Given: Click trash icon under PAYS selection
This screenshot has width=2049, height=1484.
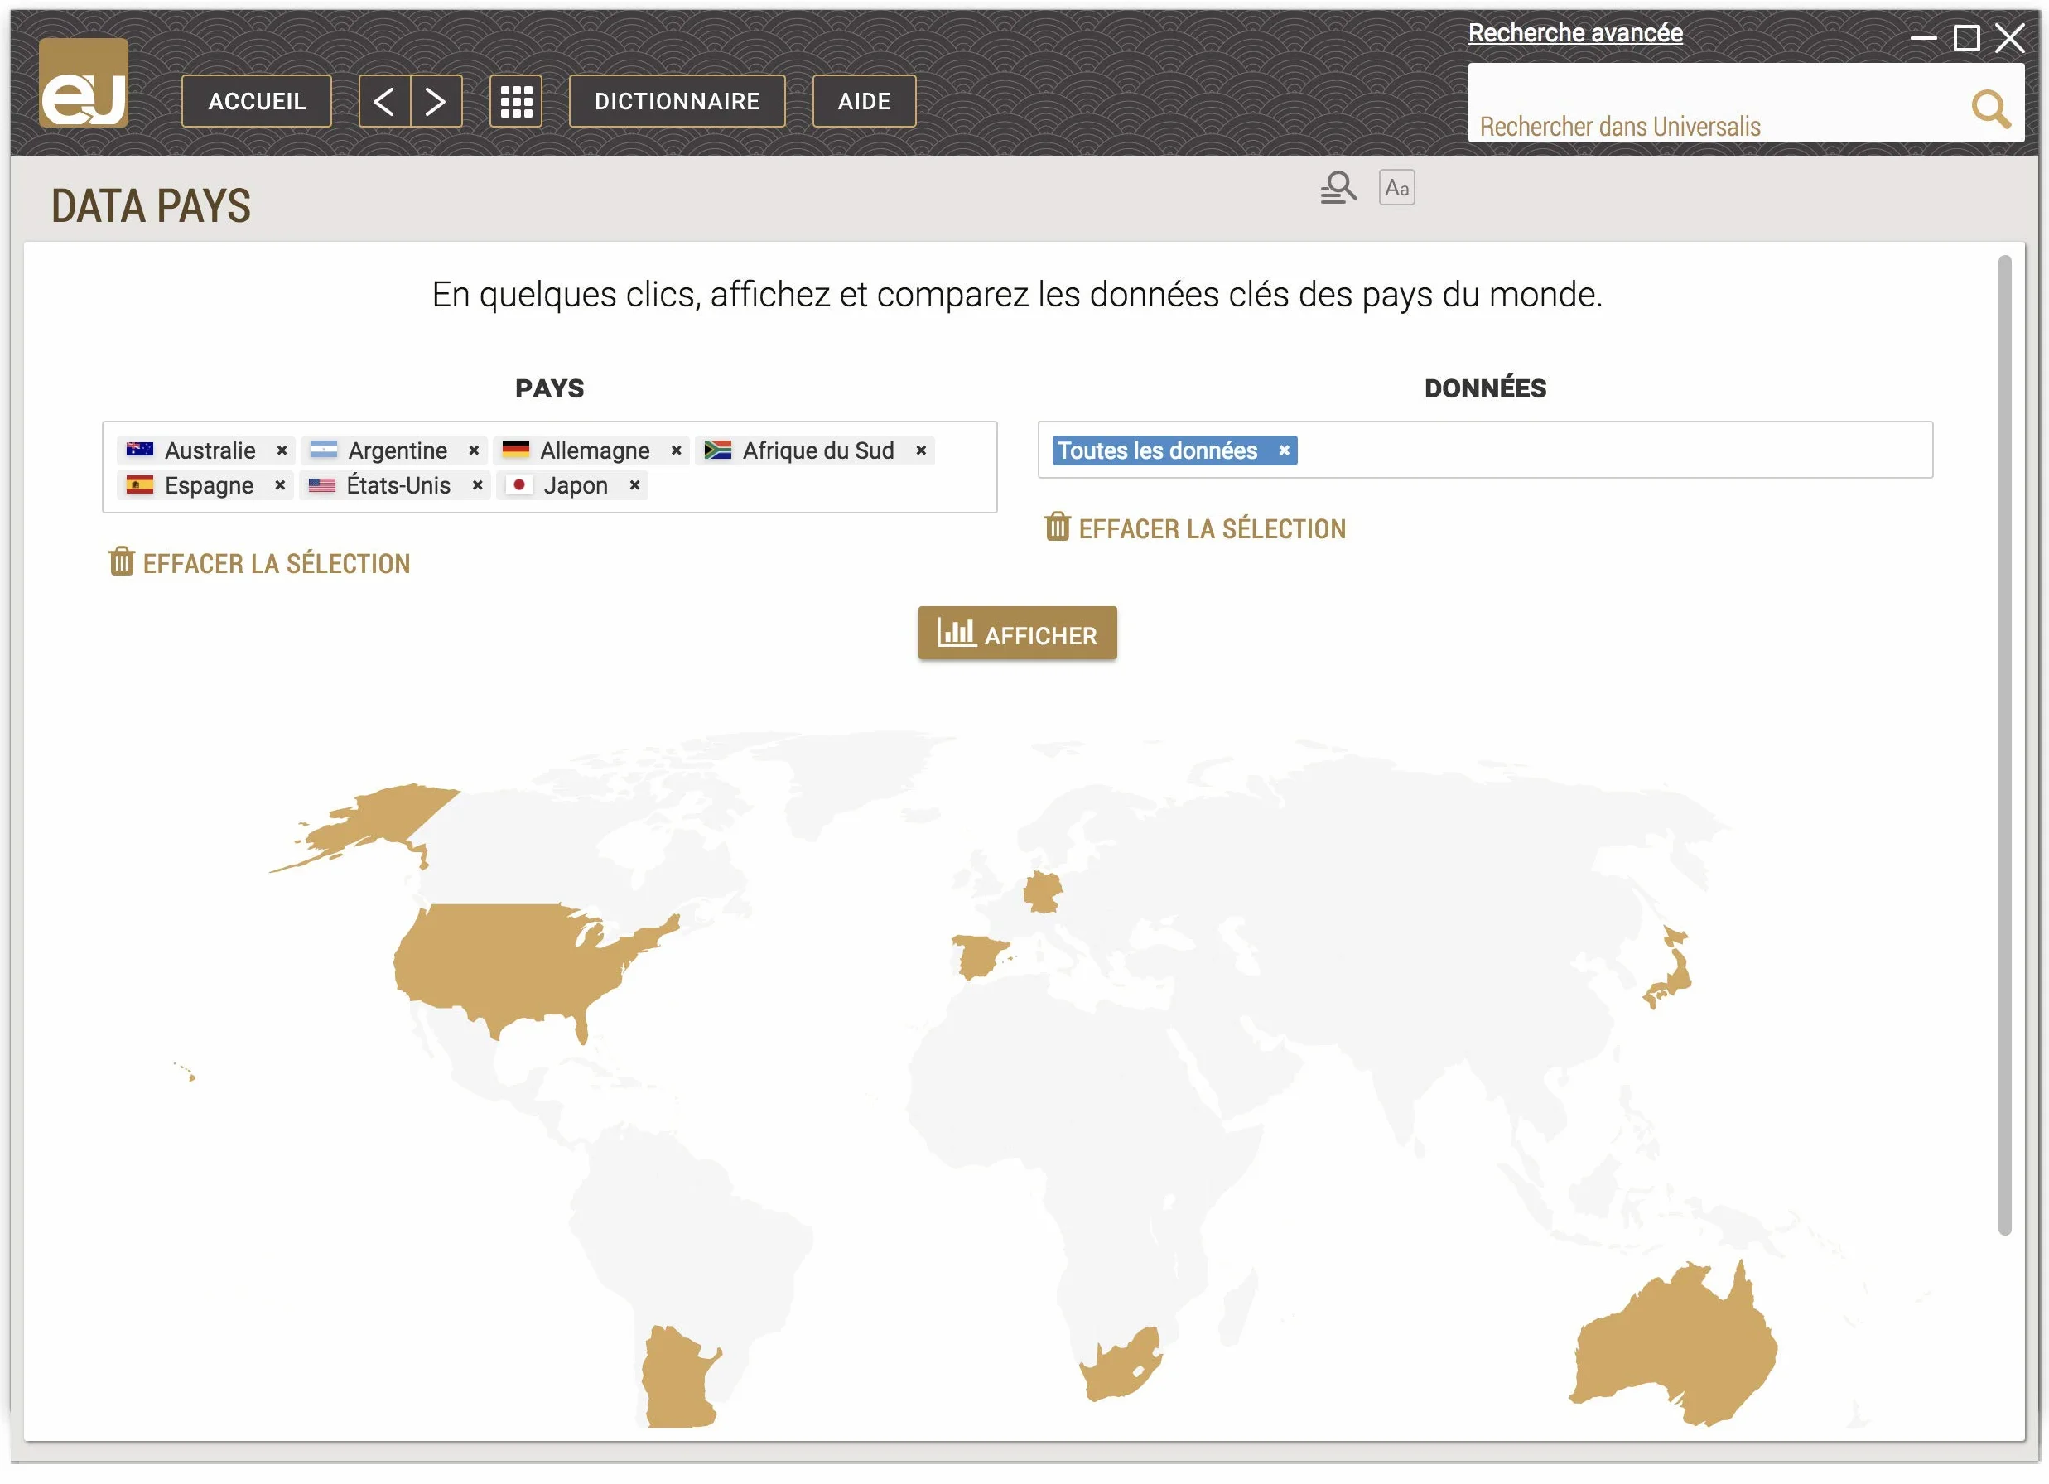Looking at the screenshot, I should [x=121, y=561].
